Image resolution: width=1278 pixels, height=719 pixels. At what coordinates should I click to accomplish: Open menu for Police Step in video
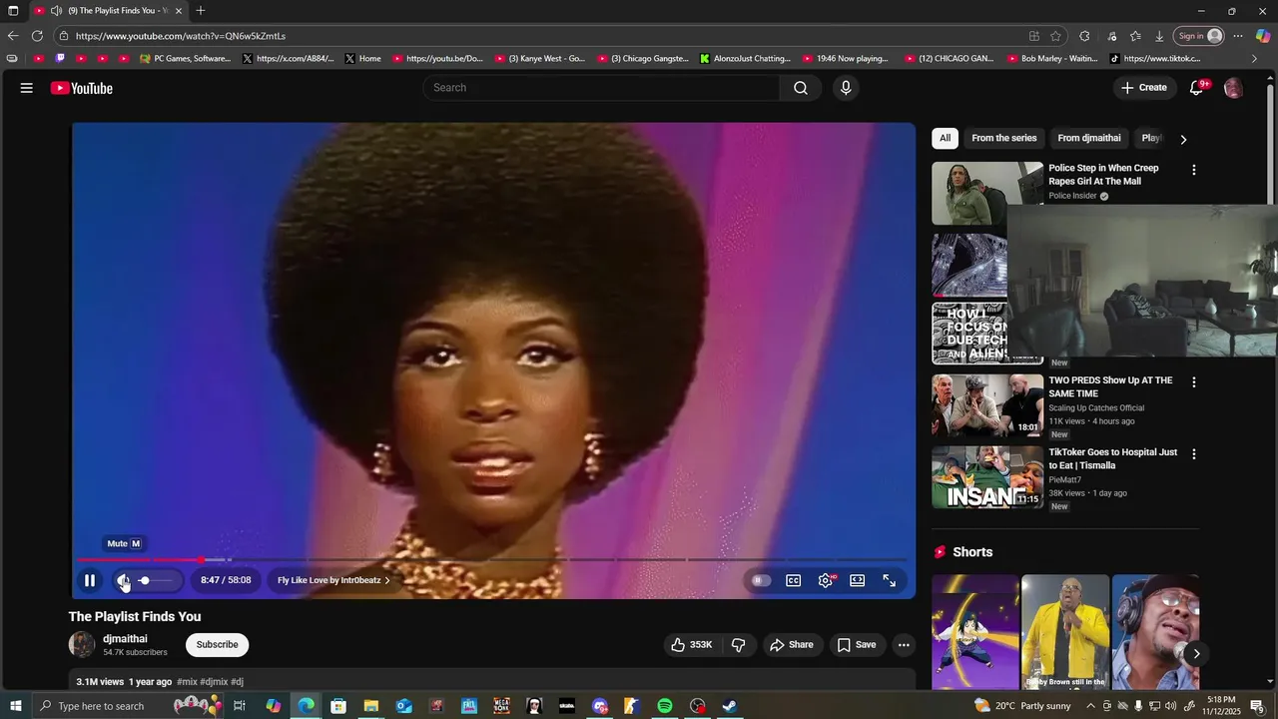point(1193,170)
